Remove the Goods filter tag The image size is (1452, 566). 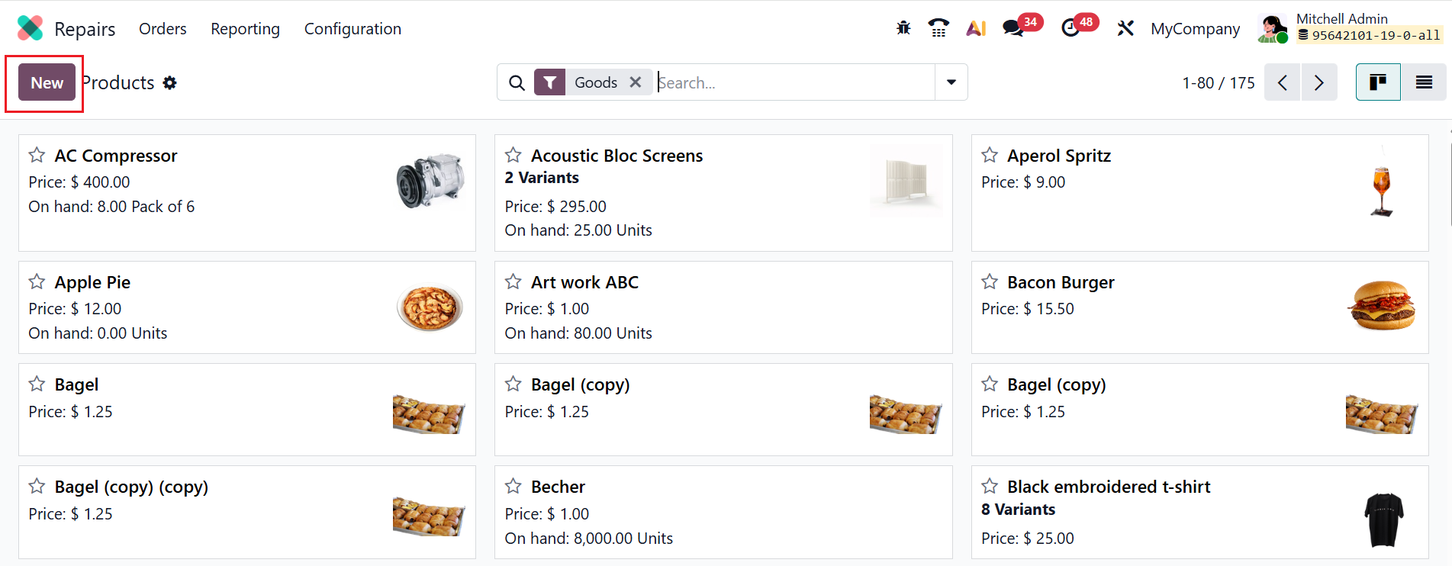click(636, 82)
